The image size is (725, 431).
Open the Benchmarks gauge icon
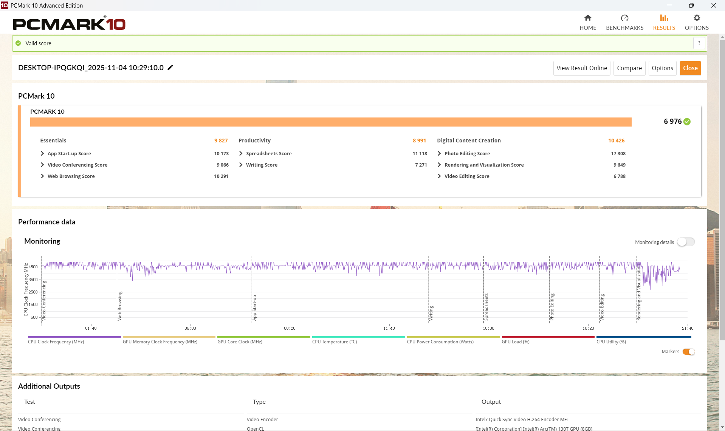[624, 18]
